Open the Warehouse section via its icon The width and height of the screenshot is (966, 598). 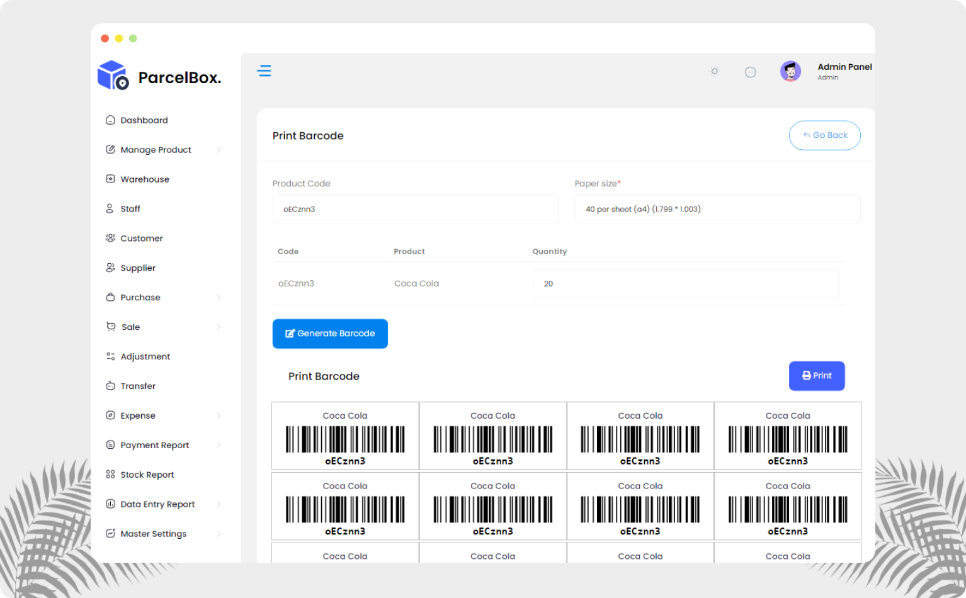(110, 179)
